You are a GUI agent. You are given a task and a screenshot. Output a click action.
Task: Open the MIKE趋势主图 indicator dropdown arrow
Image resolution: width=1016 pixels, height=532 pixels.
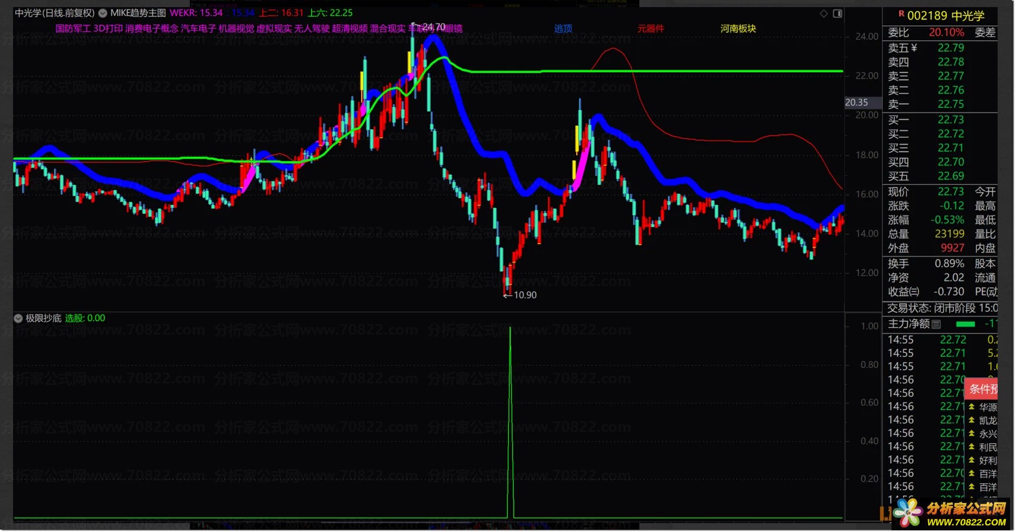click(x=103, y=13)
